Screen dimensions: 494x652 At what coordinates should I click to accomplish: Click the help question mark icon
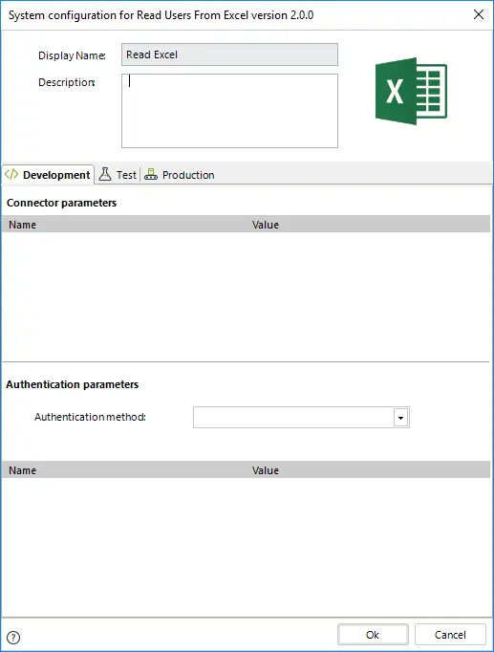click(13, 637)
